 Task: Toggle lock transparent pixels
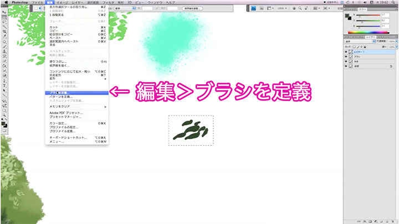coord(354,47)
